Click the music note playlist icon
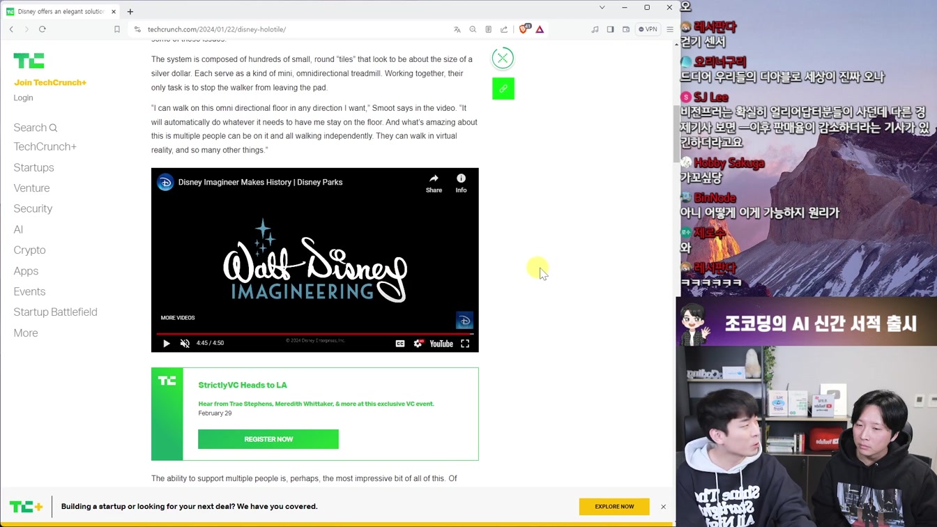The width and height of the screenshot is (937, 527). click(595, 29)
